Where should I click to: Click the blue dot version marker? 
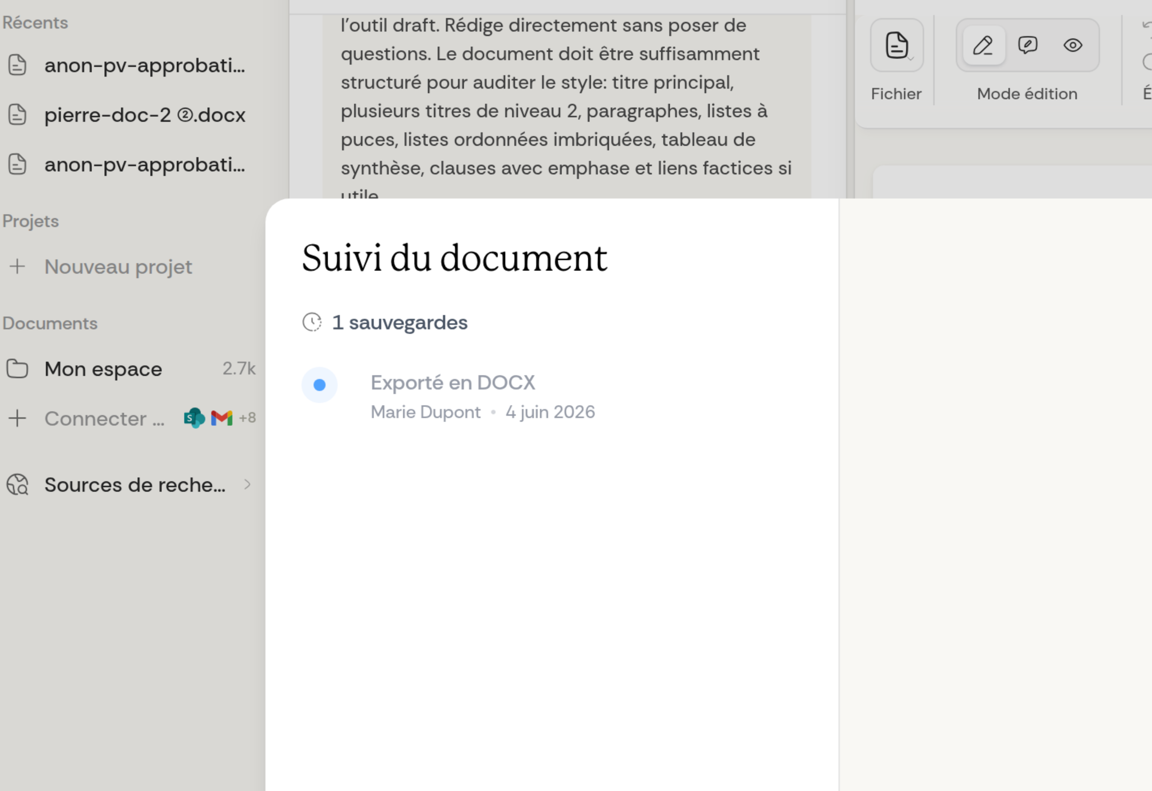[320, 385]
